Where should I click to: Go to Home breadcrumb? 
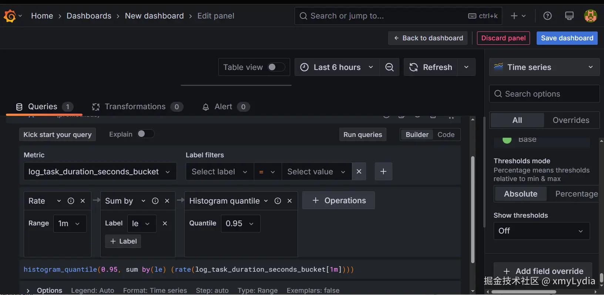pyautogui.click(x=42, y=16)
